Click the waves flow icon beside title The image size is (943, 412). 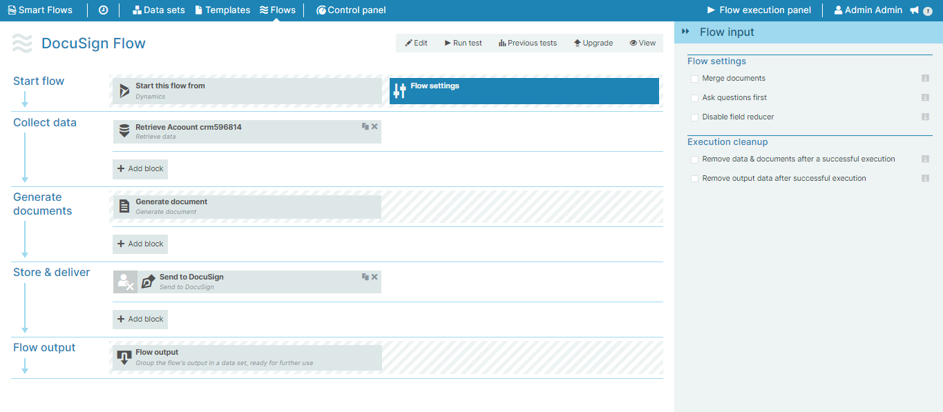click(22, 43)
